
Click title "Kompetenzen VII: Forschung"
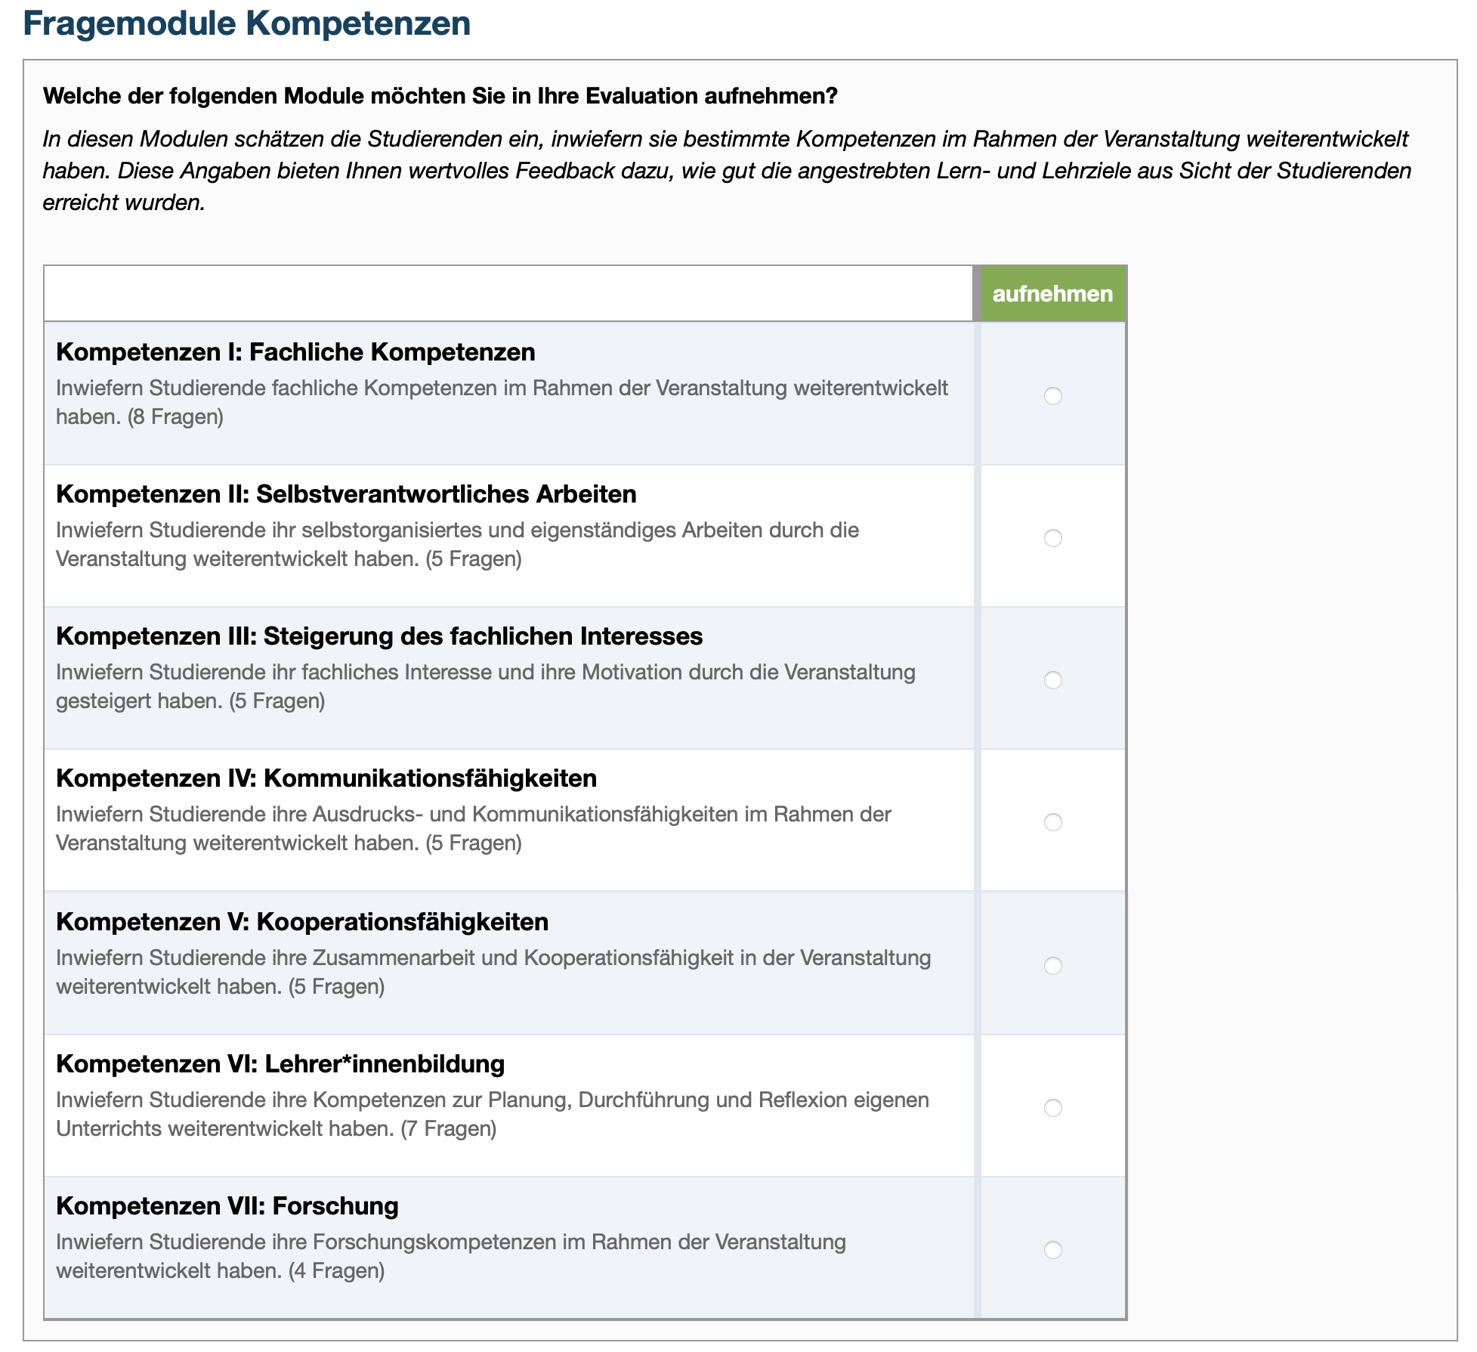point(227,1206)
